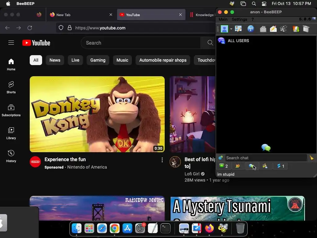Select the Gaming filter chip
This screenshot has width=317, height=238.
tap(98, 60)
